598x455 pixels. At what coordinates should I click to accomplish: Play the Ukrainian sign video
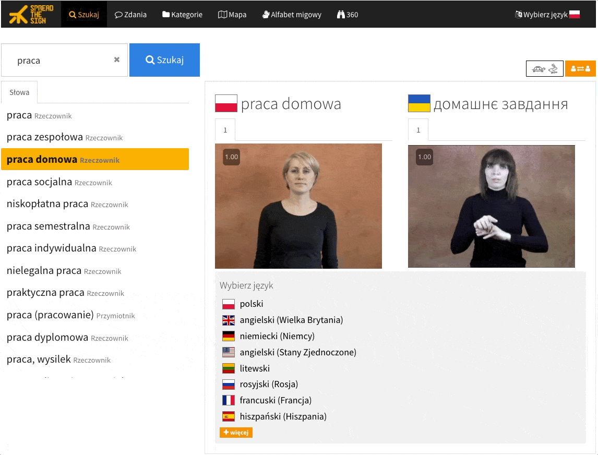[x=492, y=206]
